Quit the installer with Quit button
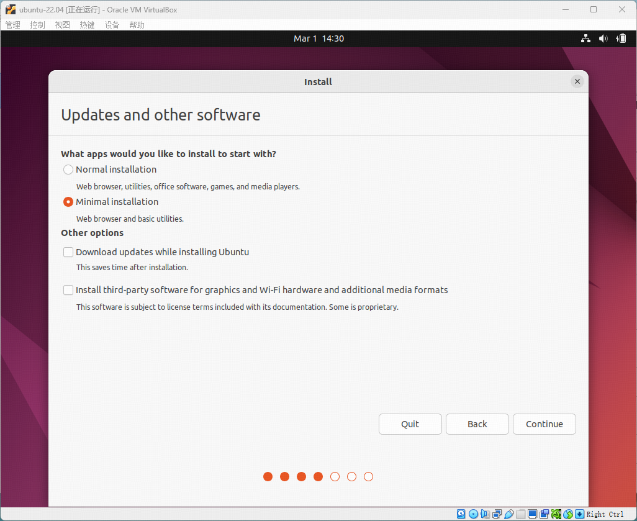The image size is (637, 521). (x=410, y=424)
